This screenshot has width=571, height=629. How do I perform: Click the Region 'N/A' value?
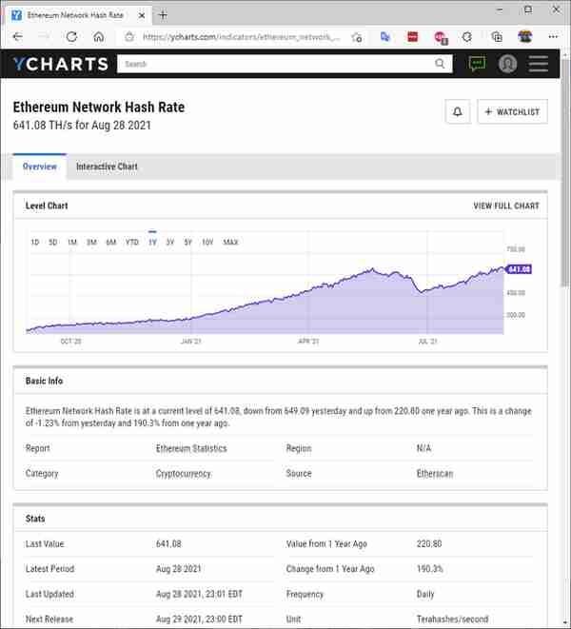423,448
